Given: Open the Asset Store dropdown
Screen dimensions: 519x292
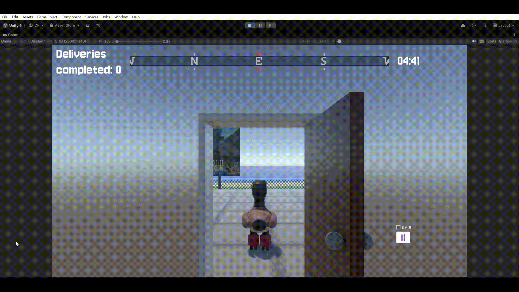Looking at the screenshot, I should click(65, 25).
